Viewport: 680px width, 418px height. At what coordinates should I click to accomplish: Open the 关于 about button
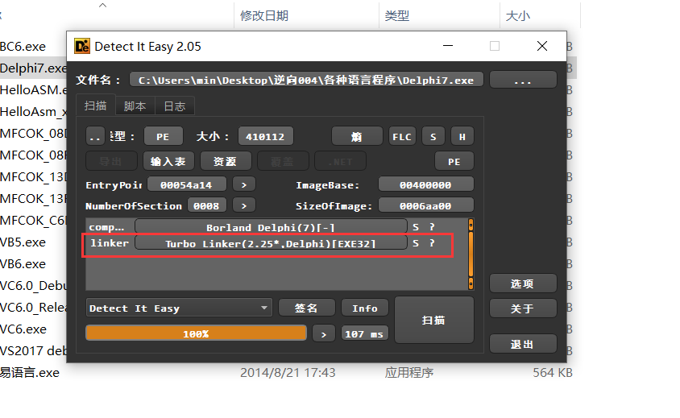(x=523, y=308)
